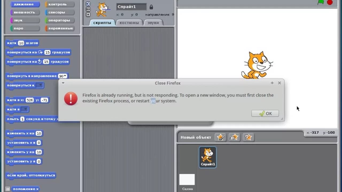Image resolution: width=342 pixels, height=192 pixels.
Task: Click the 10 value in 'изменить y на'
Action: (x=39, y=152)
